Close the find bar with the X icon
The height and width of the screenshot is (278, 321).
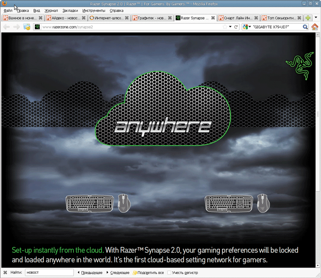tap(5, 272)
